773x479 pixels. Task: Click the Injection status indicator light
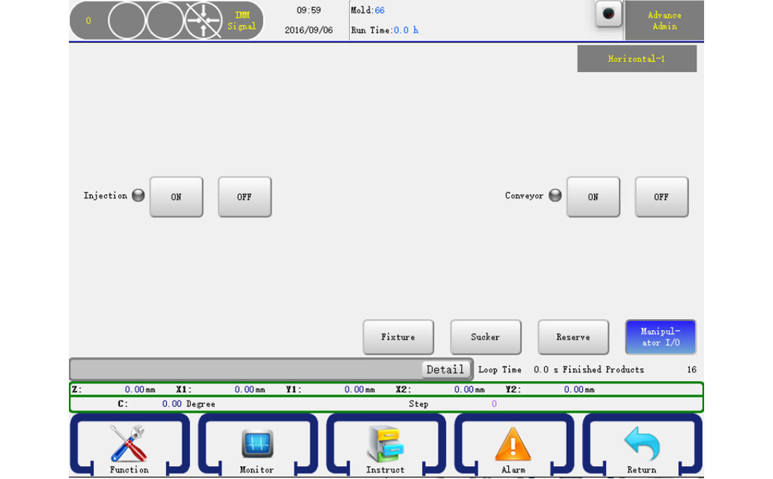[x=138, y=196]
